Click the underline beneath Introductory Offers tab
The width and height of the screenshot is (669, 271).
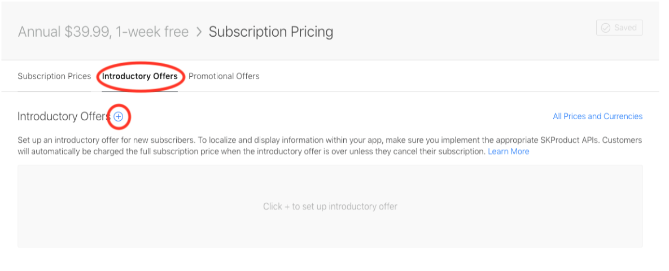pyautogui.click(x=139, y=91)
